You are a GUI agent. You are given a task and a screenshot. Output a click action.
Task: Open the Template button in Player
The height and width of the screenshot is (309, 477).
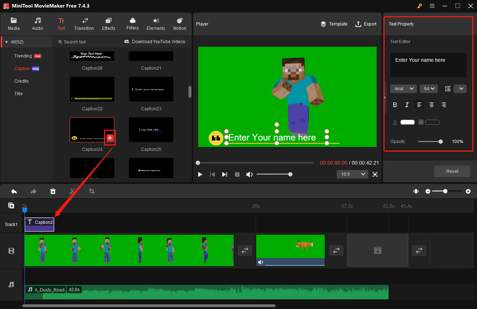click(x=334, y=24)
